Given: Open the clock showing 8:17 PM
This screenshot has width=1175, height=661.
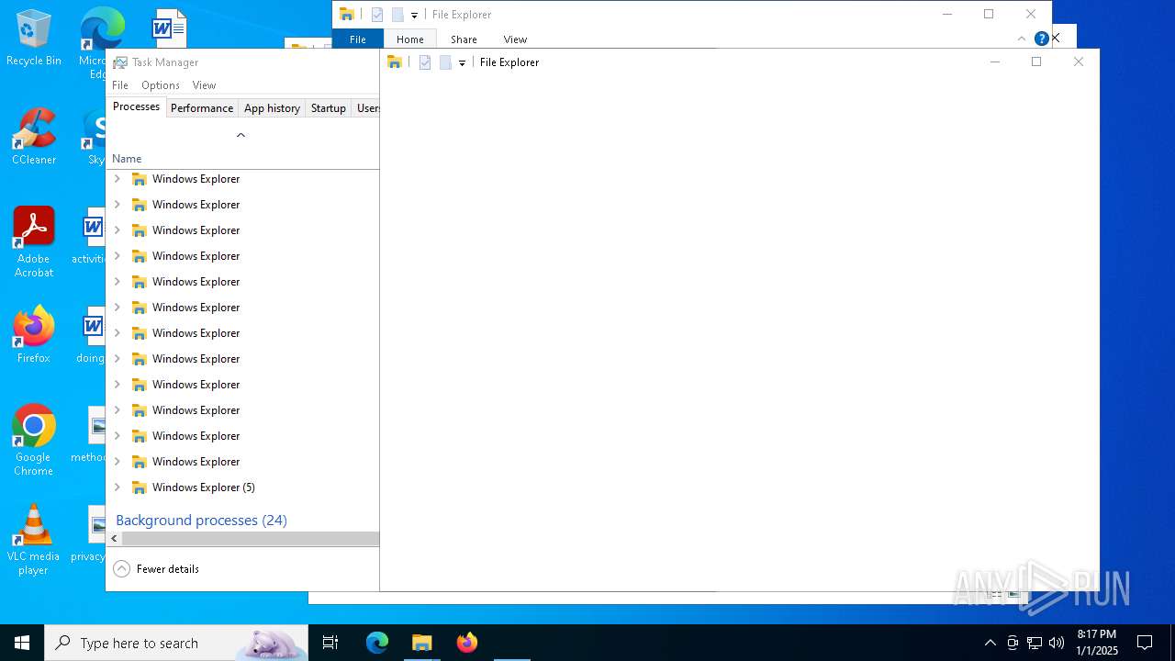Looking at the screenshot, I should click(x=1097, y=643).
